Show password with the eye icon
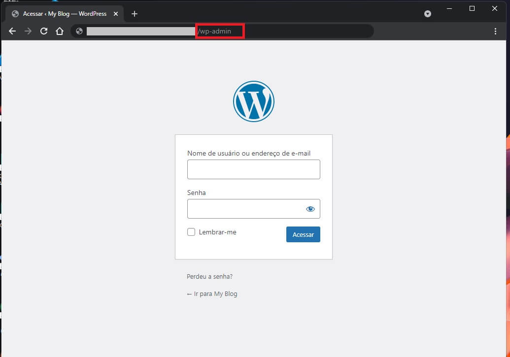510x357 pixels. (310, 209)
